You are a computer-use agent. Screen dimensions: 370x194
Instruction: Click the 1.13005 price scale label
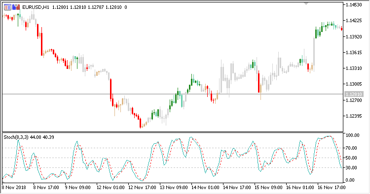click(x=354, y=84)
